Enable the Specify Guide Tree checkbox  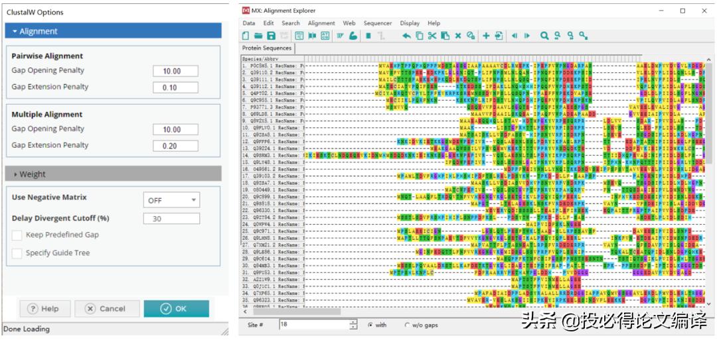[x=17, y=253]
